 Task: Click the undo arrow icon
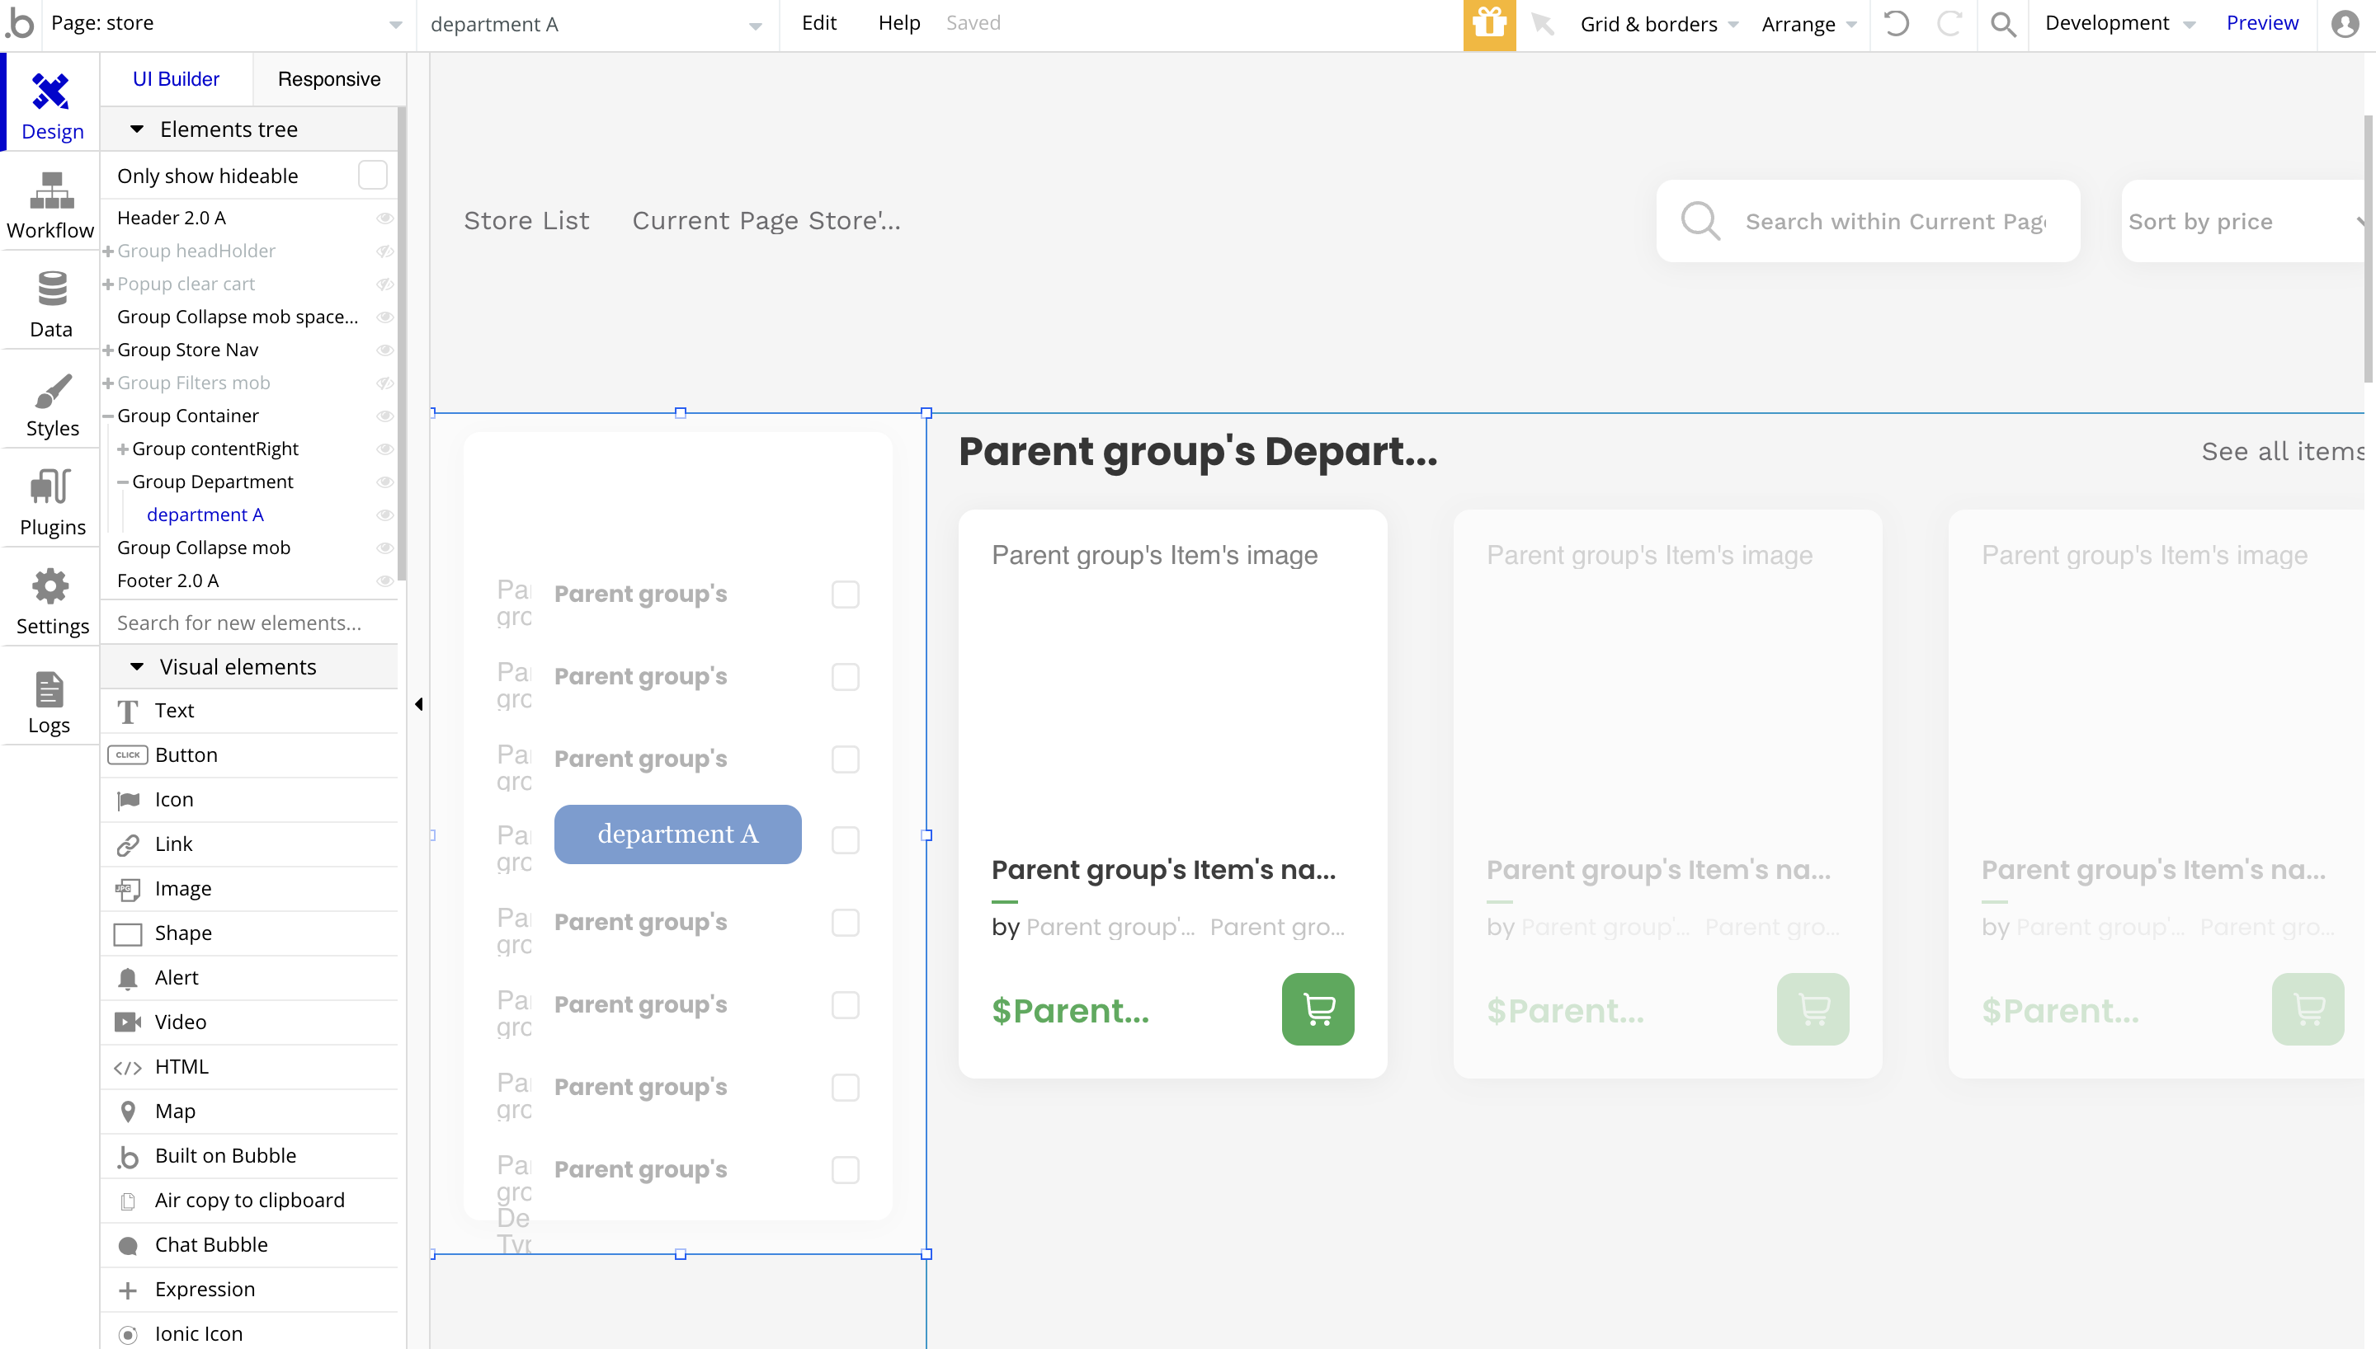click(x=1896, y=24)
